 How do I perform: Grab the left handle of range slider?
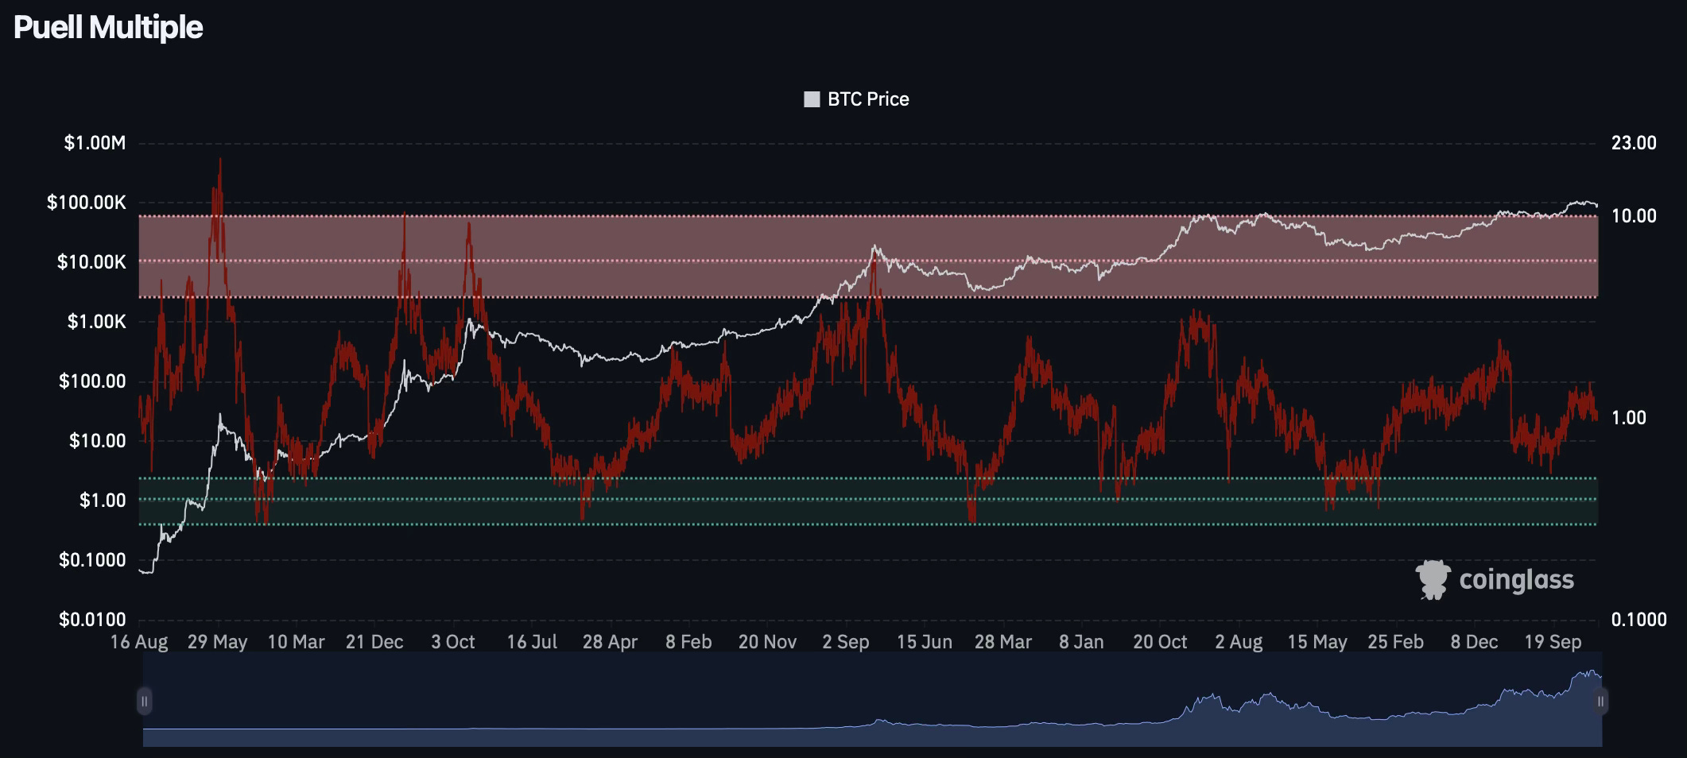tap(144, 701)
